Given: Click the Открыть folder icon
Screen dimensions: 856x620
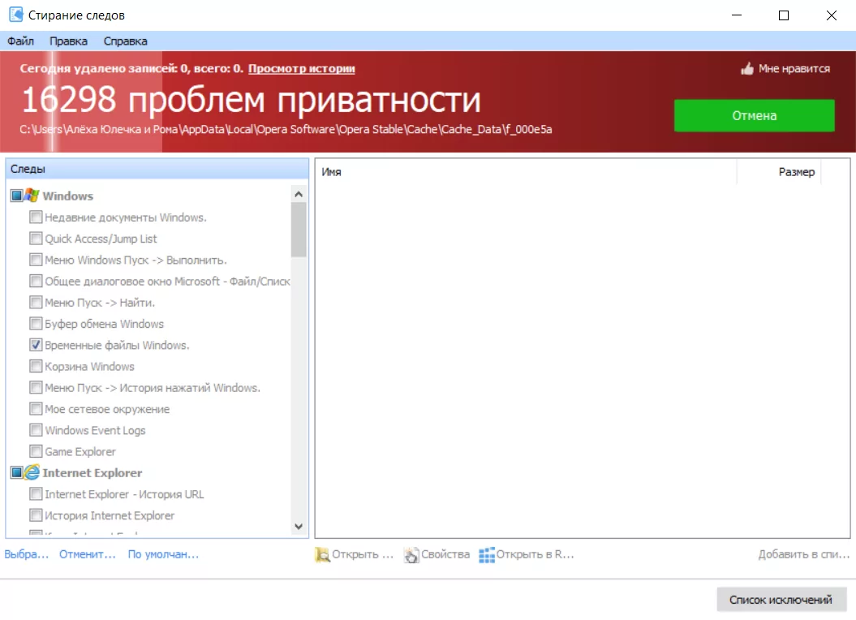Looking at the screenshot, I should (x=323, y=554).
